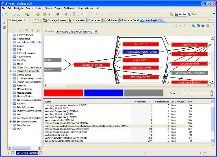Image resolution: width=217 pixels, height=157 pixels.
Task: Switch to the Instances tab
Action: pyautogui.click(x=94, y=20)
